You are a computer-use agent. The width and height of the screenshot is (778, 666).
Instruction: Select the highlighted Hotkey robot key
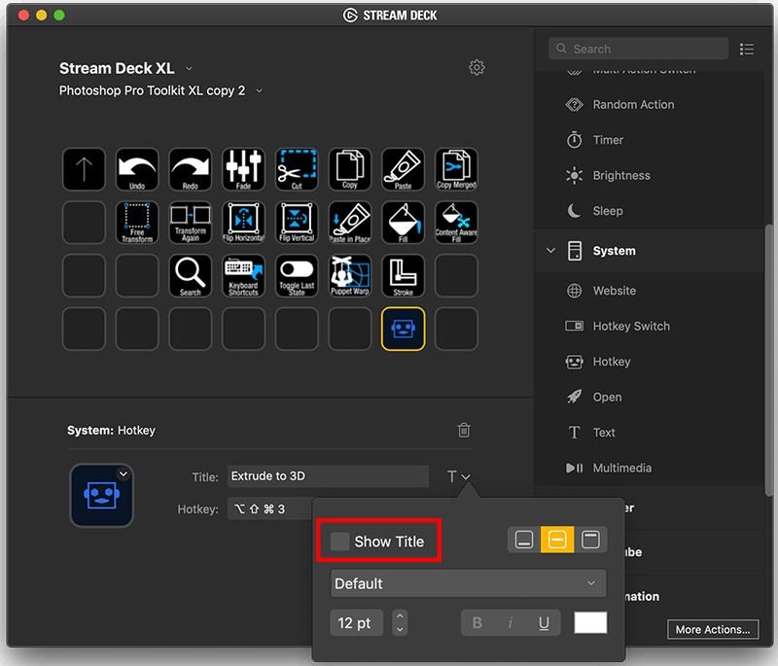tap(403, 329)
